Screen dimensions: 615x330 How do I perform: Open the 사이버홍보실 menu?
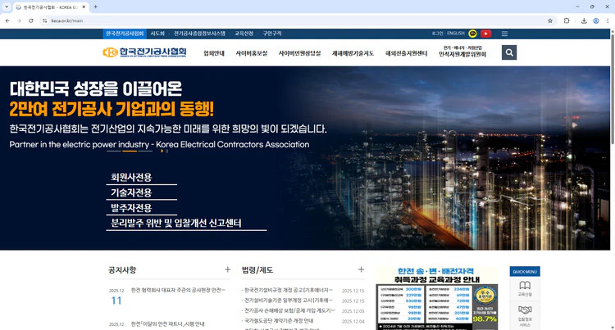coord(252,53)
